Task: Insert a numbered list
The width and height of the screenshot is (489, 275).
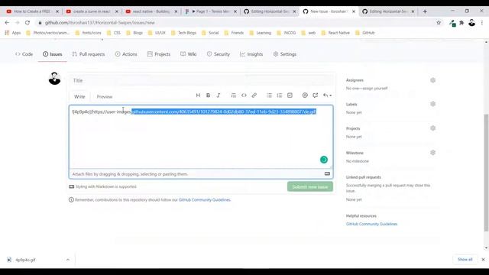Action: point(280,95)
